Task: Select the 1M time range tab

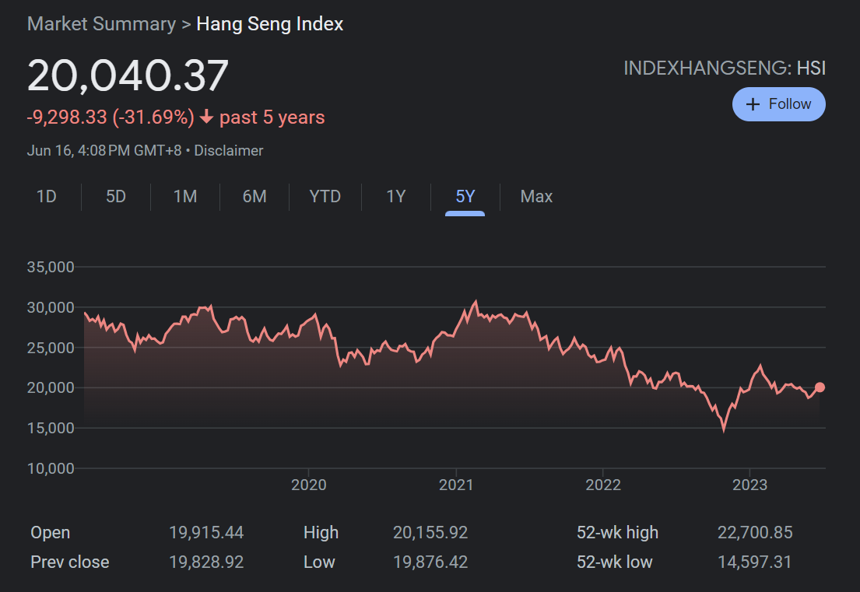Action: [185, 196]
